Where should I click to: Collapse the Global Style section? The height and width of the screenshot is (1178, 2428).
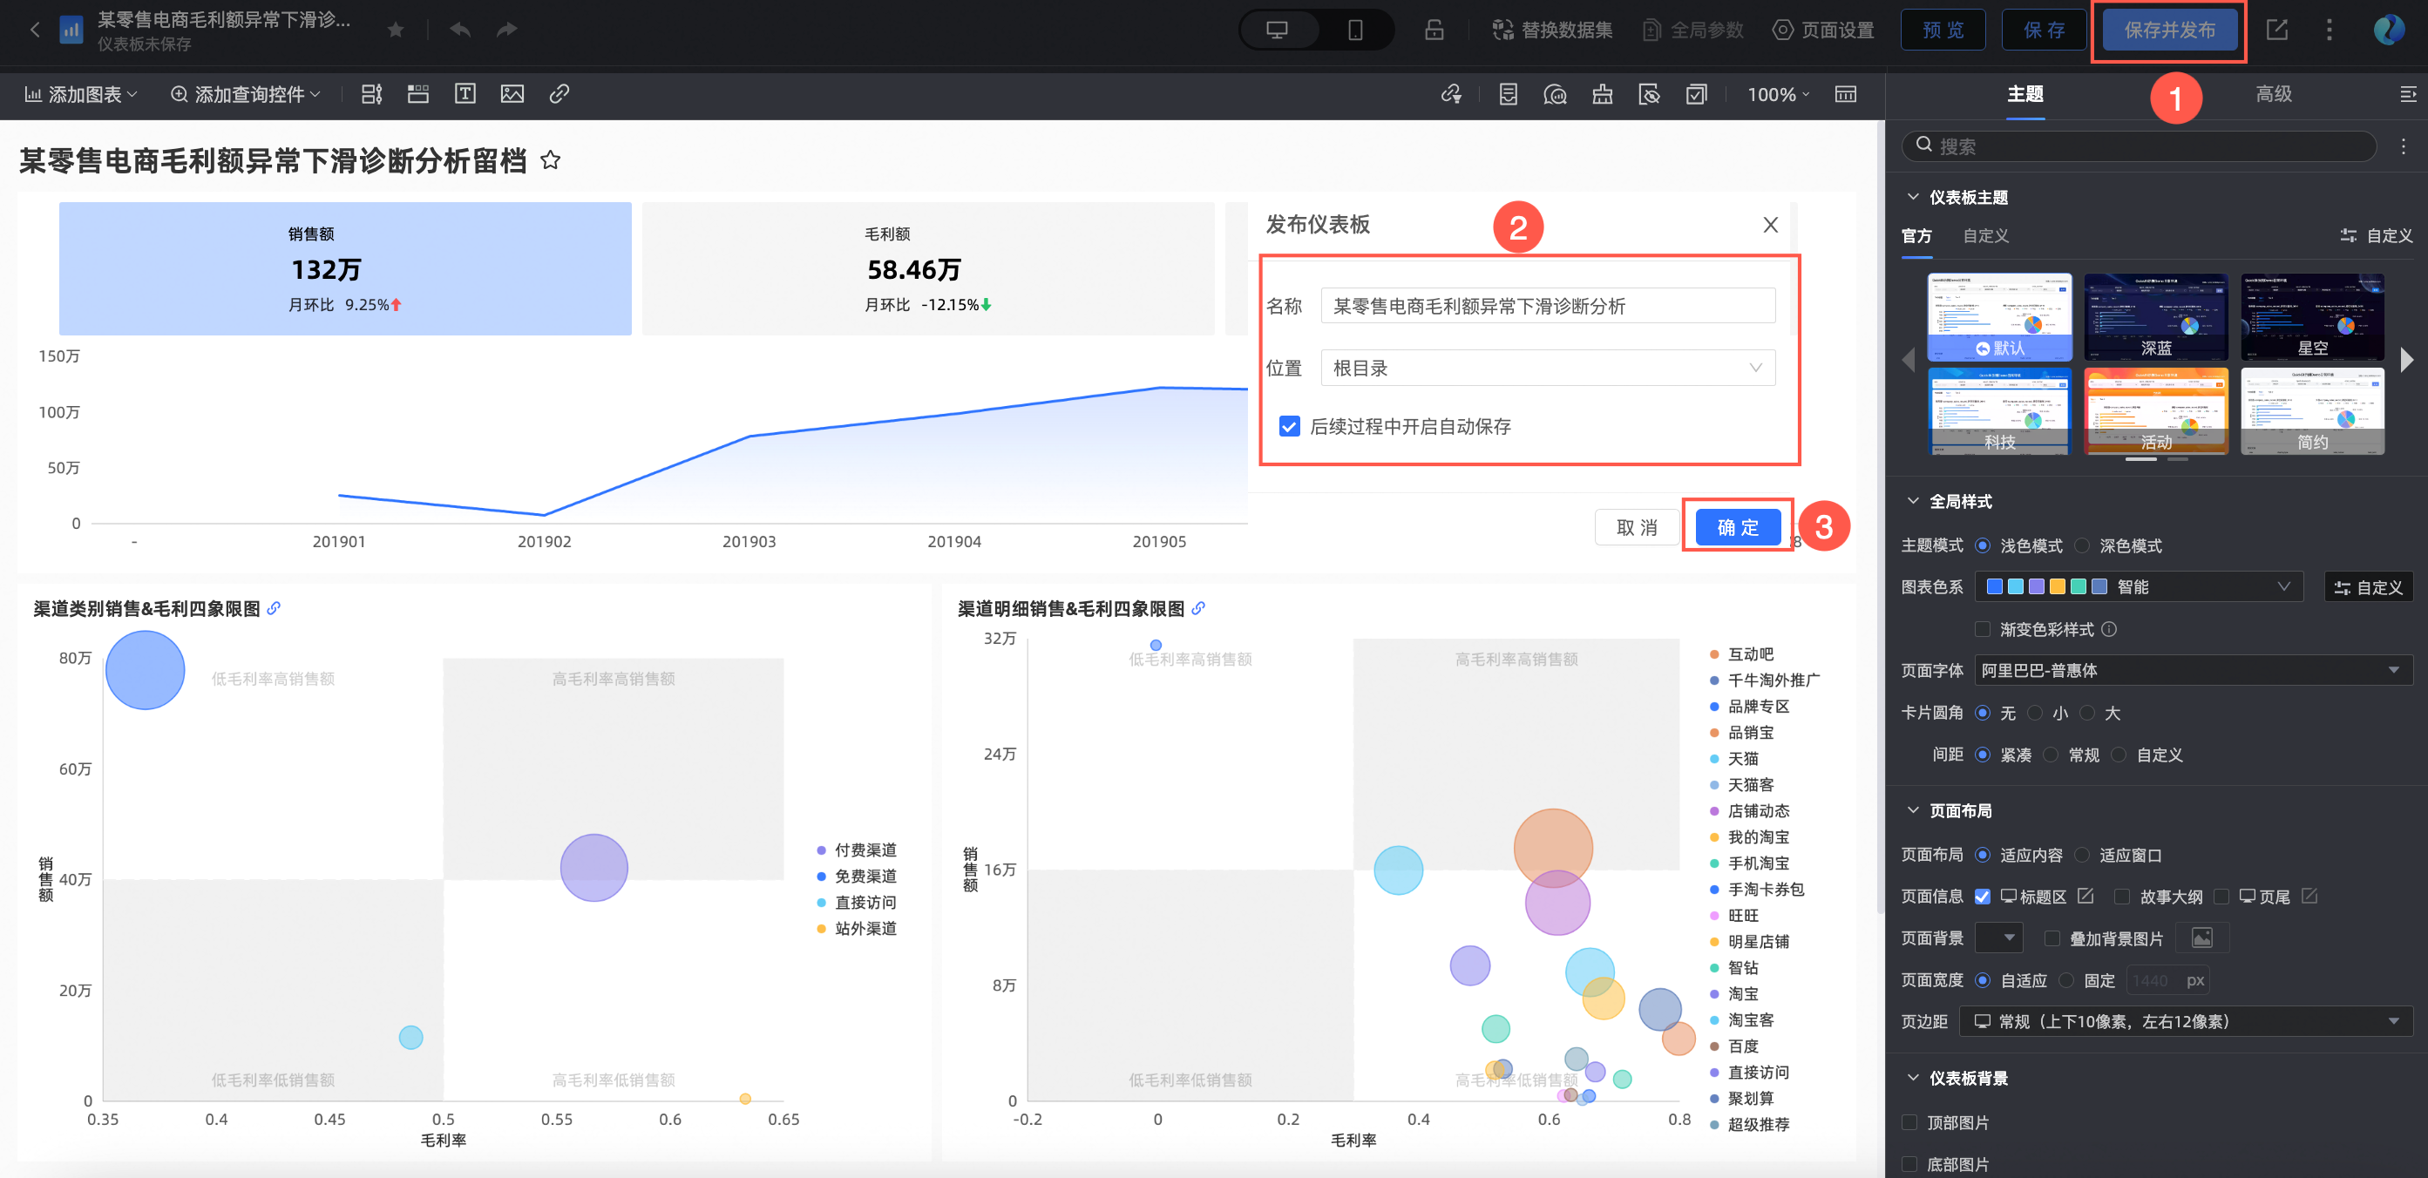click(1912, 501)
